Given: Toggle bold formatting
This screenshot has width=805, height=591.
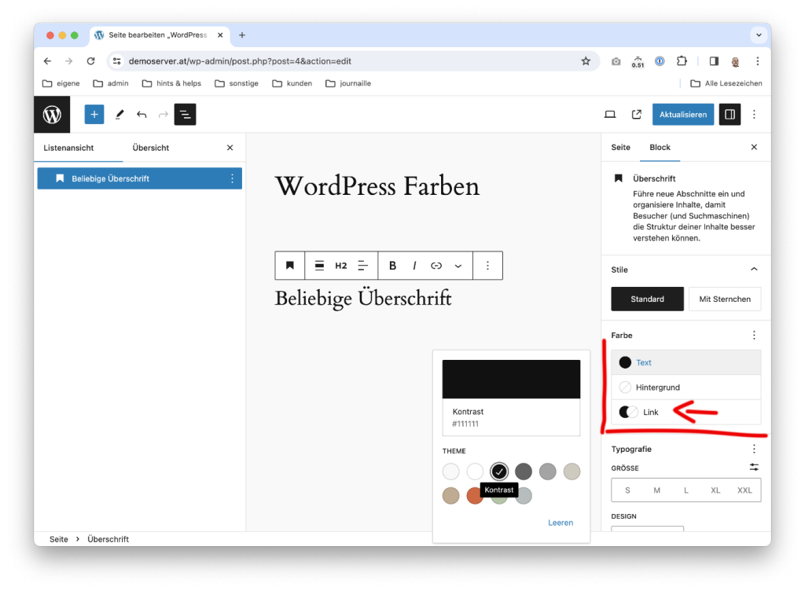Looking at the screenshot, I should pos(393,265).
